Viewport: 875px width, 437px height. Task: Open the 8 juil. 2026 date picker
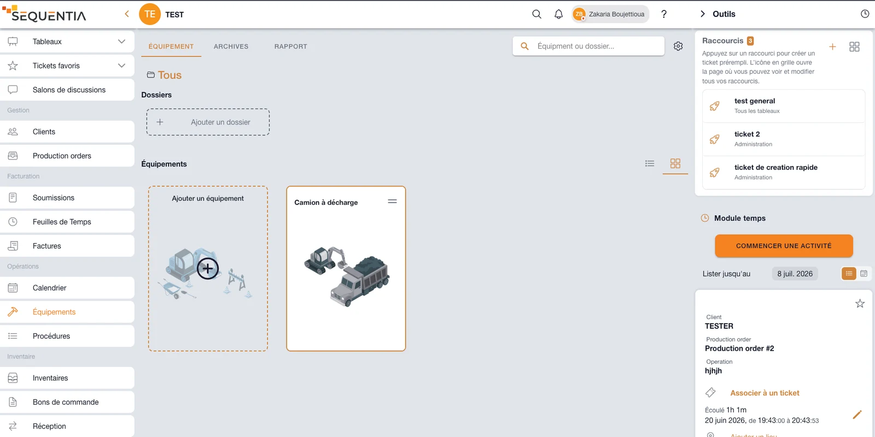click(795, 274)
